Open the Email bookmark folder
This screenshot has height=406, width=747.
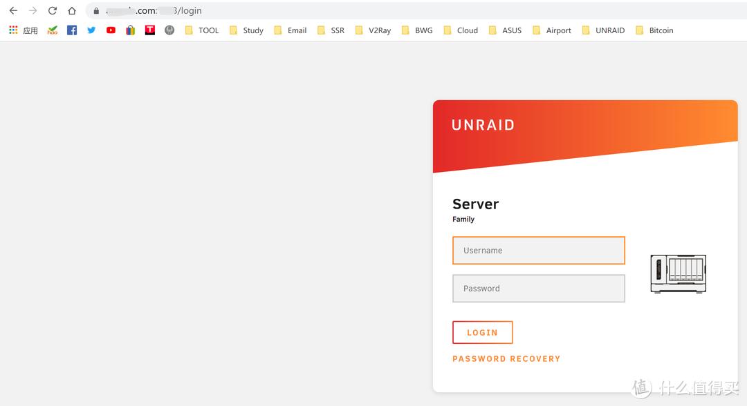[290, 30]
